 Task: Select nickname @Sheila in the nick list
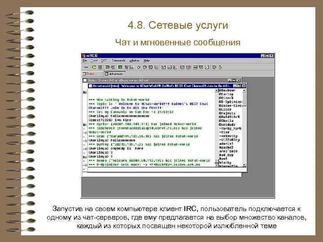click(226, 121)
